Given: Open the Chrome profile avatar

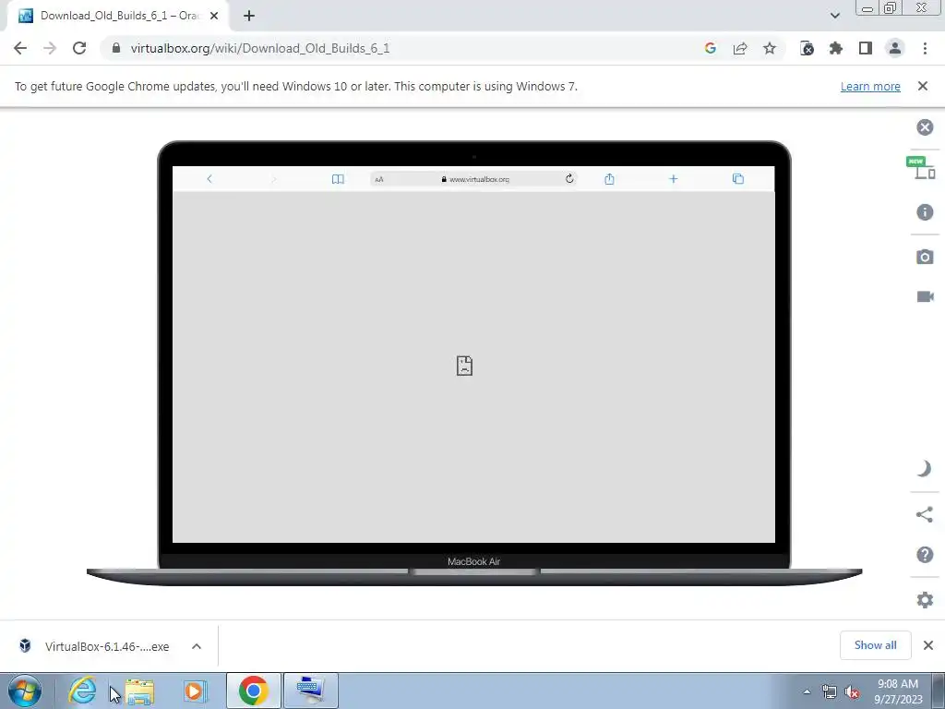Looking at the screenshot, I should pos(895,48).
